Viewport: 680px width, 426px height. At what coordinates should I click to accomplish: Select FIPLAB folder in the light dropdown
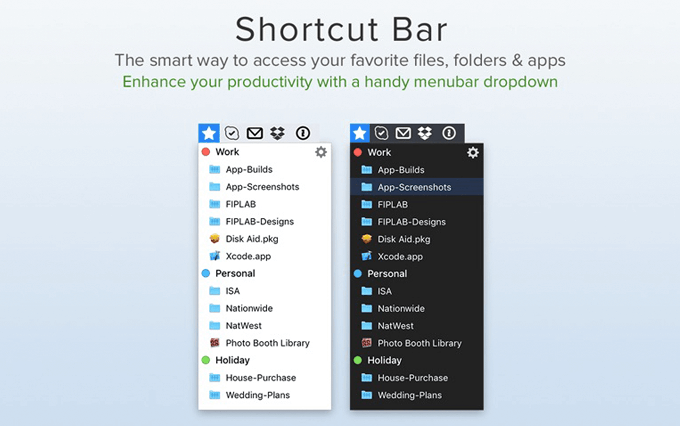pos(265,204)
